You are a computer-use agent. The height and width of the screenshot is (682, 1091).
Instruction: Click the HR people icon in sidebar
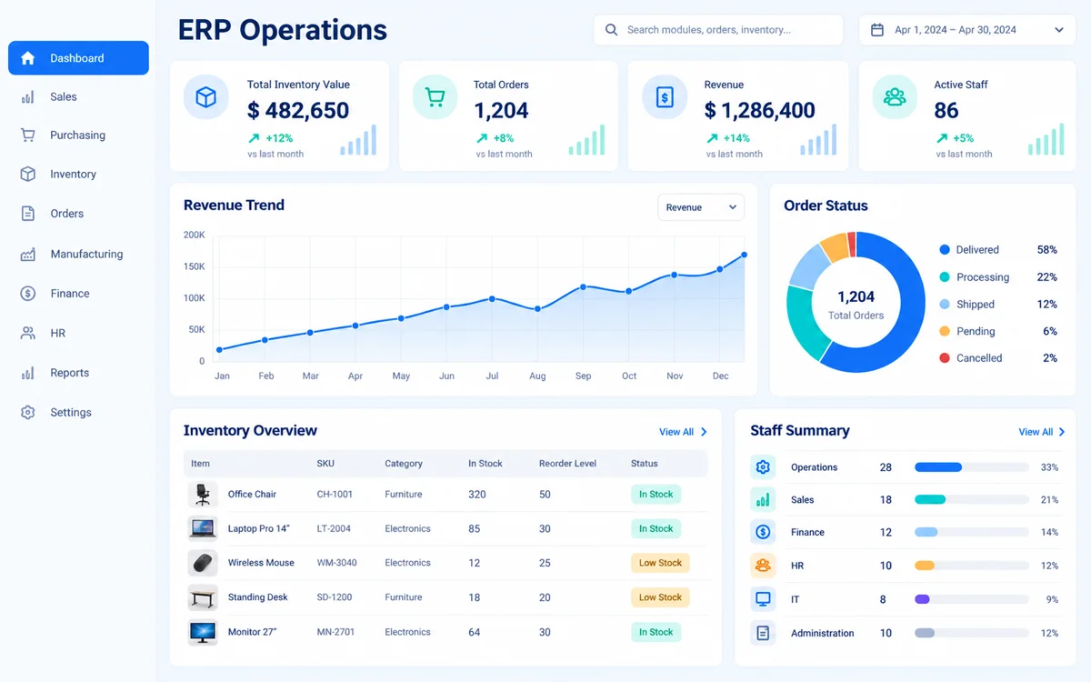(x=28, y=334)
